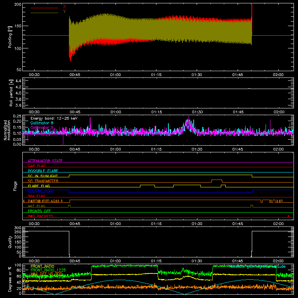
Task: Click the PARTICLE_FLAG label
Action: coord(43,201)
